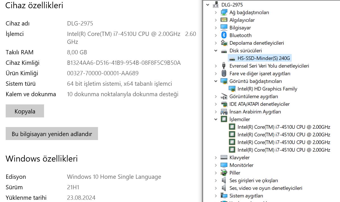The width and height of the screenshot is (340, 202).
Task: Expand the Ağ bağdaştırıcıları node
Action: pyautogui.click(x=216, y=12)
